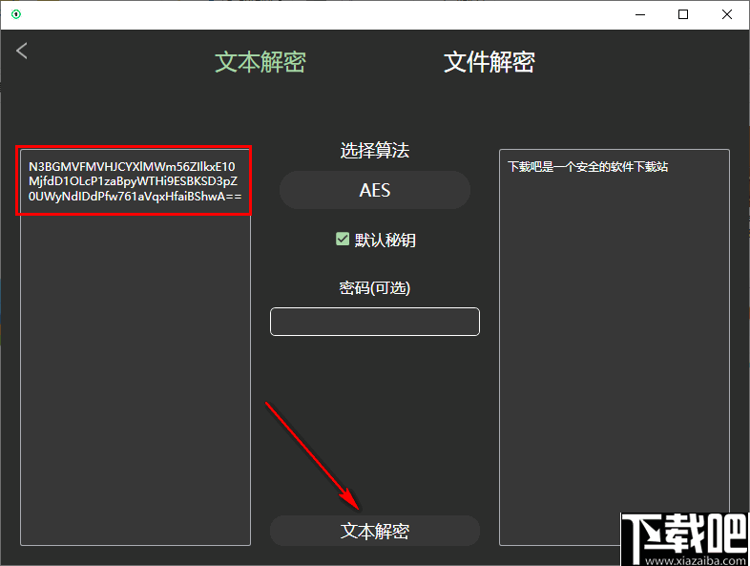The width and height of the screenshot is (750, 566).
Task: Click the 密码(可选) label
Action: point(374,288)
